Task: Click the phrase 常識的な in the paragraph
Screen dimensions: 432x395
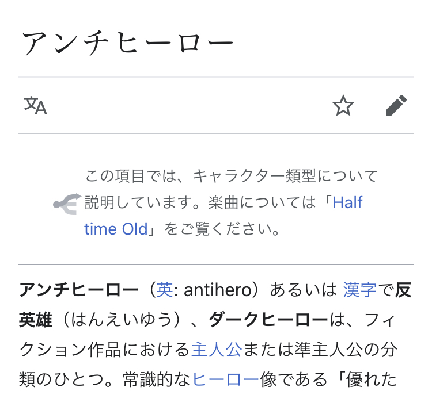Action: coord(157,379)
